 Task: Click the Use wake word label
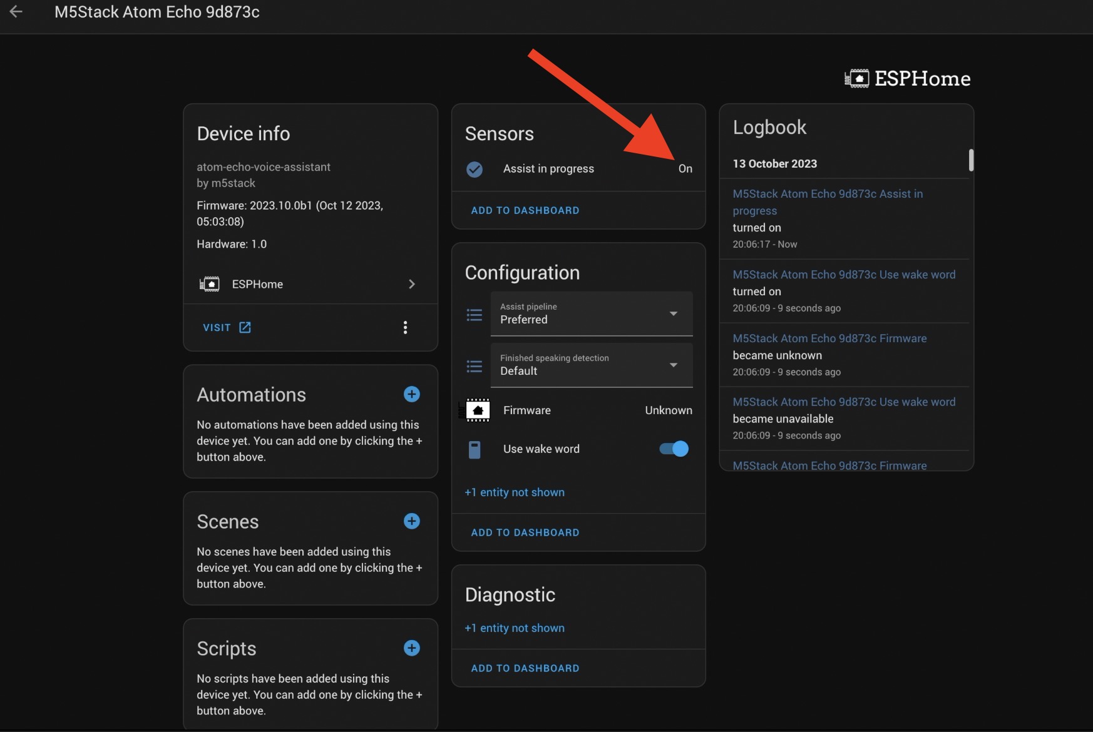(x=541, y=449)
